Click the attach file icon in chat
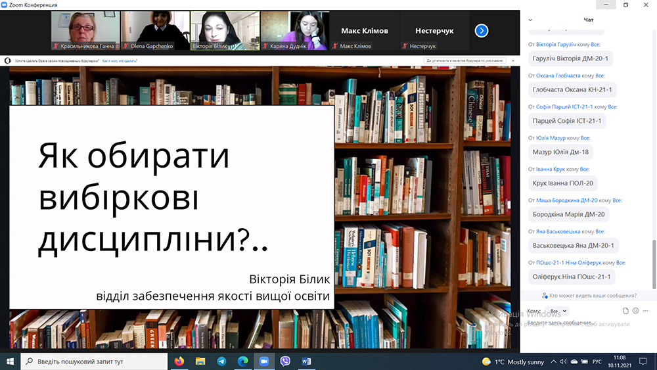Viewport: 657px width, 370px height. 626,311
